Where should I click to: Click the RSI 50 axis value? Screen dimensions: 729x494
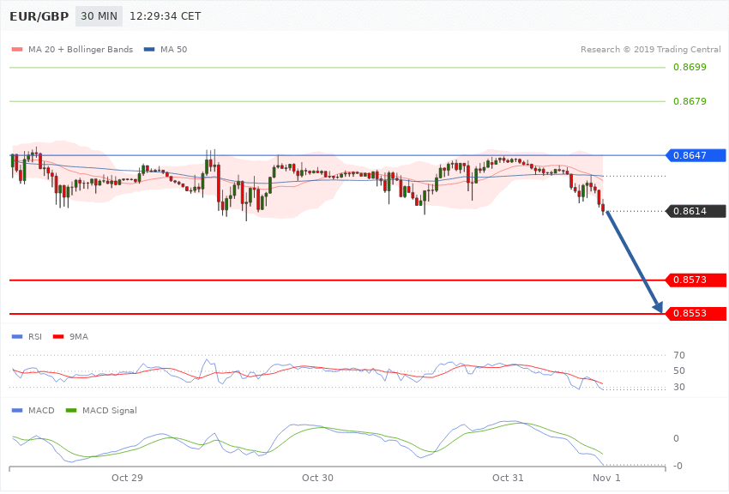(x=678, y=370)
